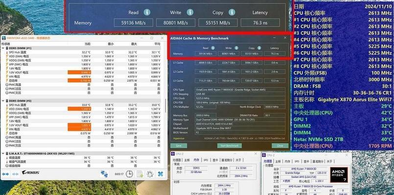Click the AORUS logo in HWiNFO toolbar
Screen dimensions: 394x195
click(x=30, y=173)
